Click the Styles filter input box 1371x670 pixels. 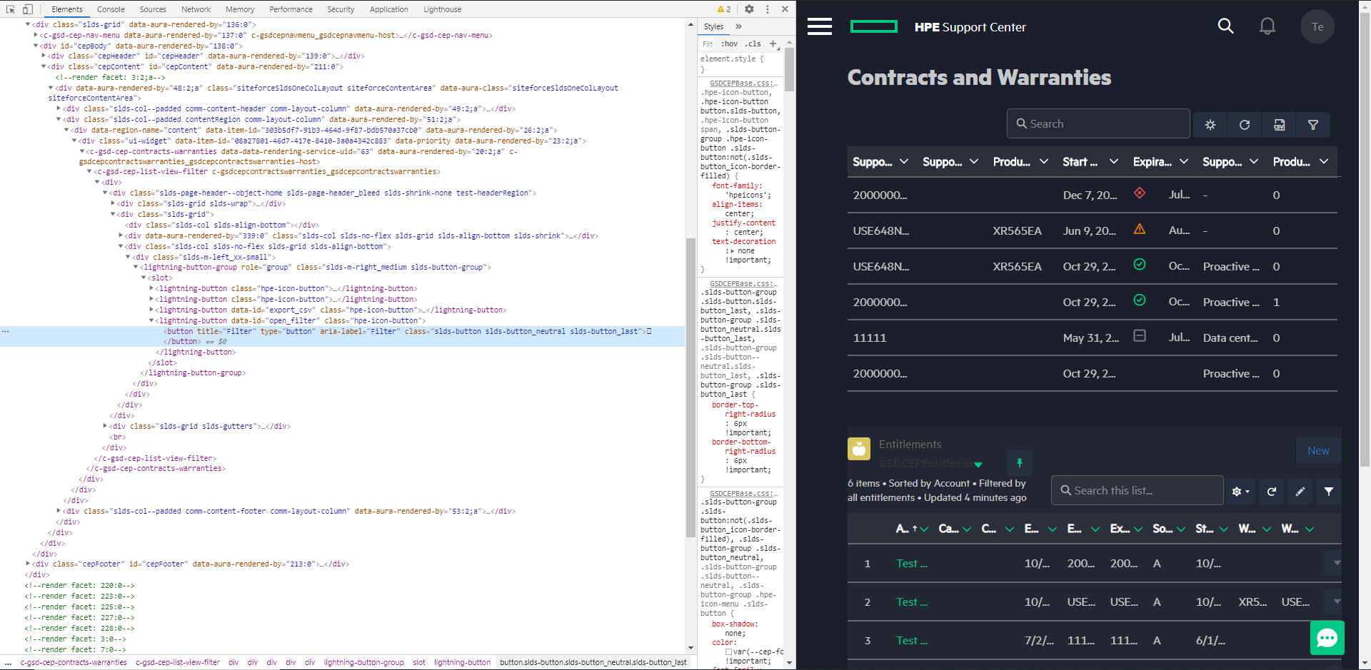[708, 44]
